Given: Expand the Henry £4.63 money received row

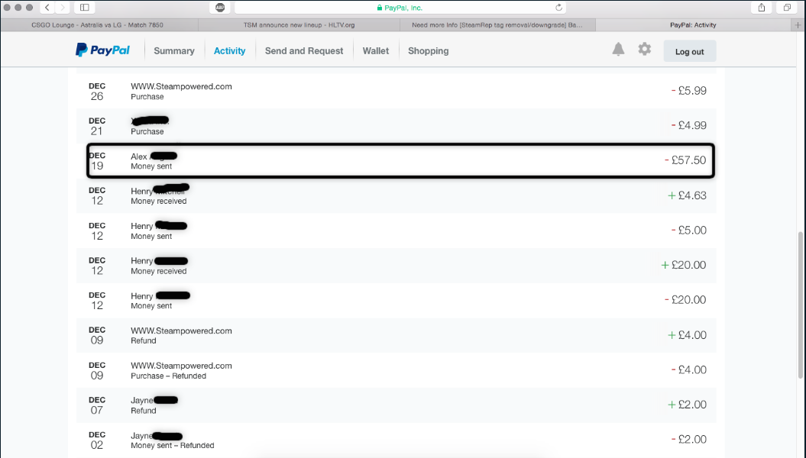Looking at the screenshot, I should point(397,195).
